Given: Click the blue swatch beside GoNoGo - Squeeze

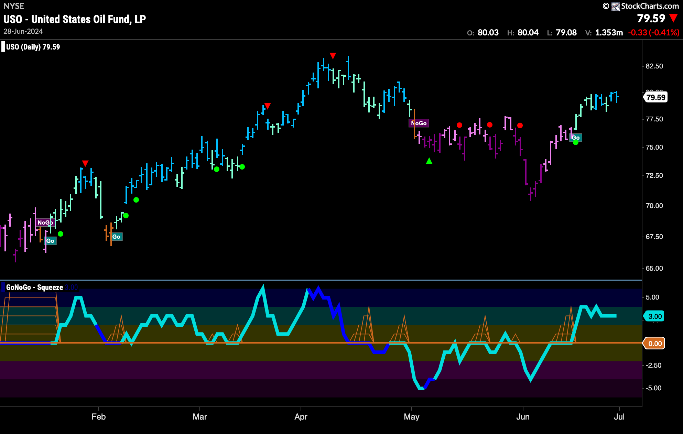Looking at the screenshot, I should coord(3,287).
